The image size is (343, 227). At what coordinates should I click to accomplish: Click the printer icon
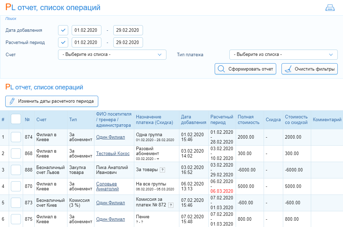pos(330,8)
